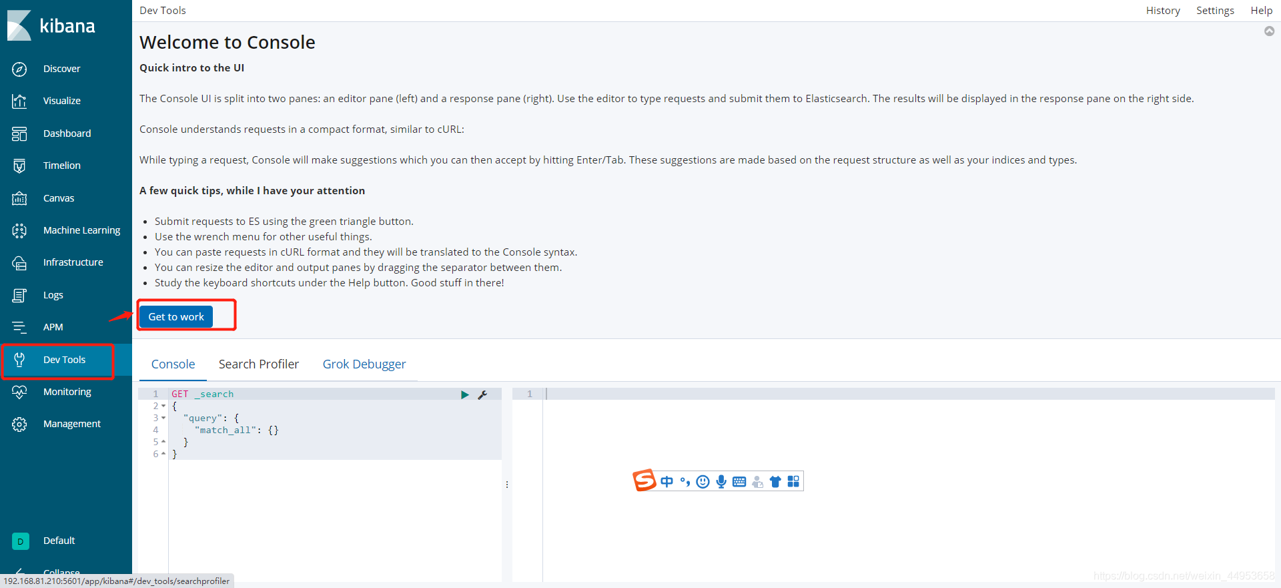The width and height of the screenshot is (1281, 588).
Task: Open the Help menu
Action: point(1261,11)
